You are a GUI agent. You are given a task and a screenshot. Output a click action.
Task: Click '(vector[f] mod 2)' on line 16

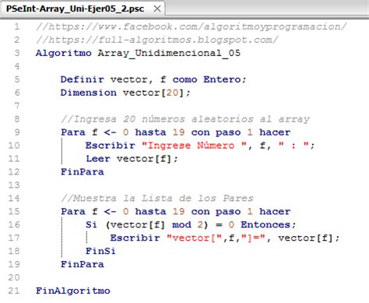pyautogui.click(x=156, y=225)
